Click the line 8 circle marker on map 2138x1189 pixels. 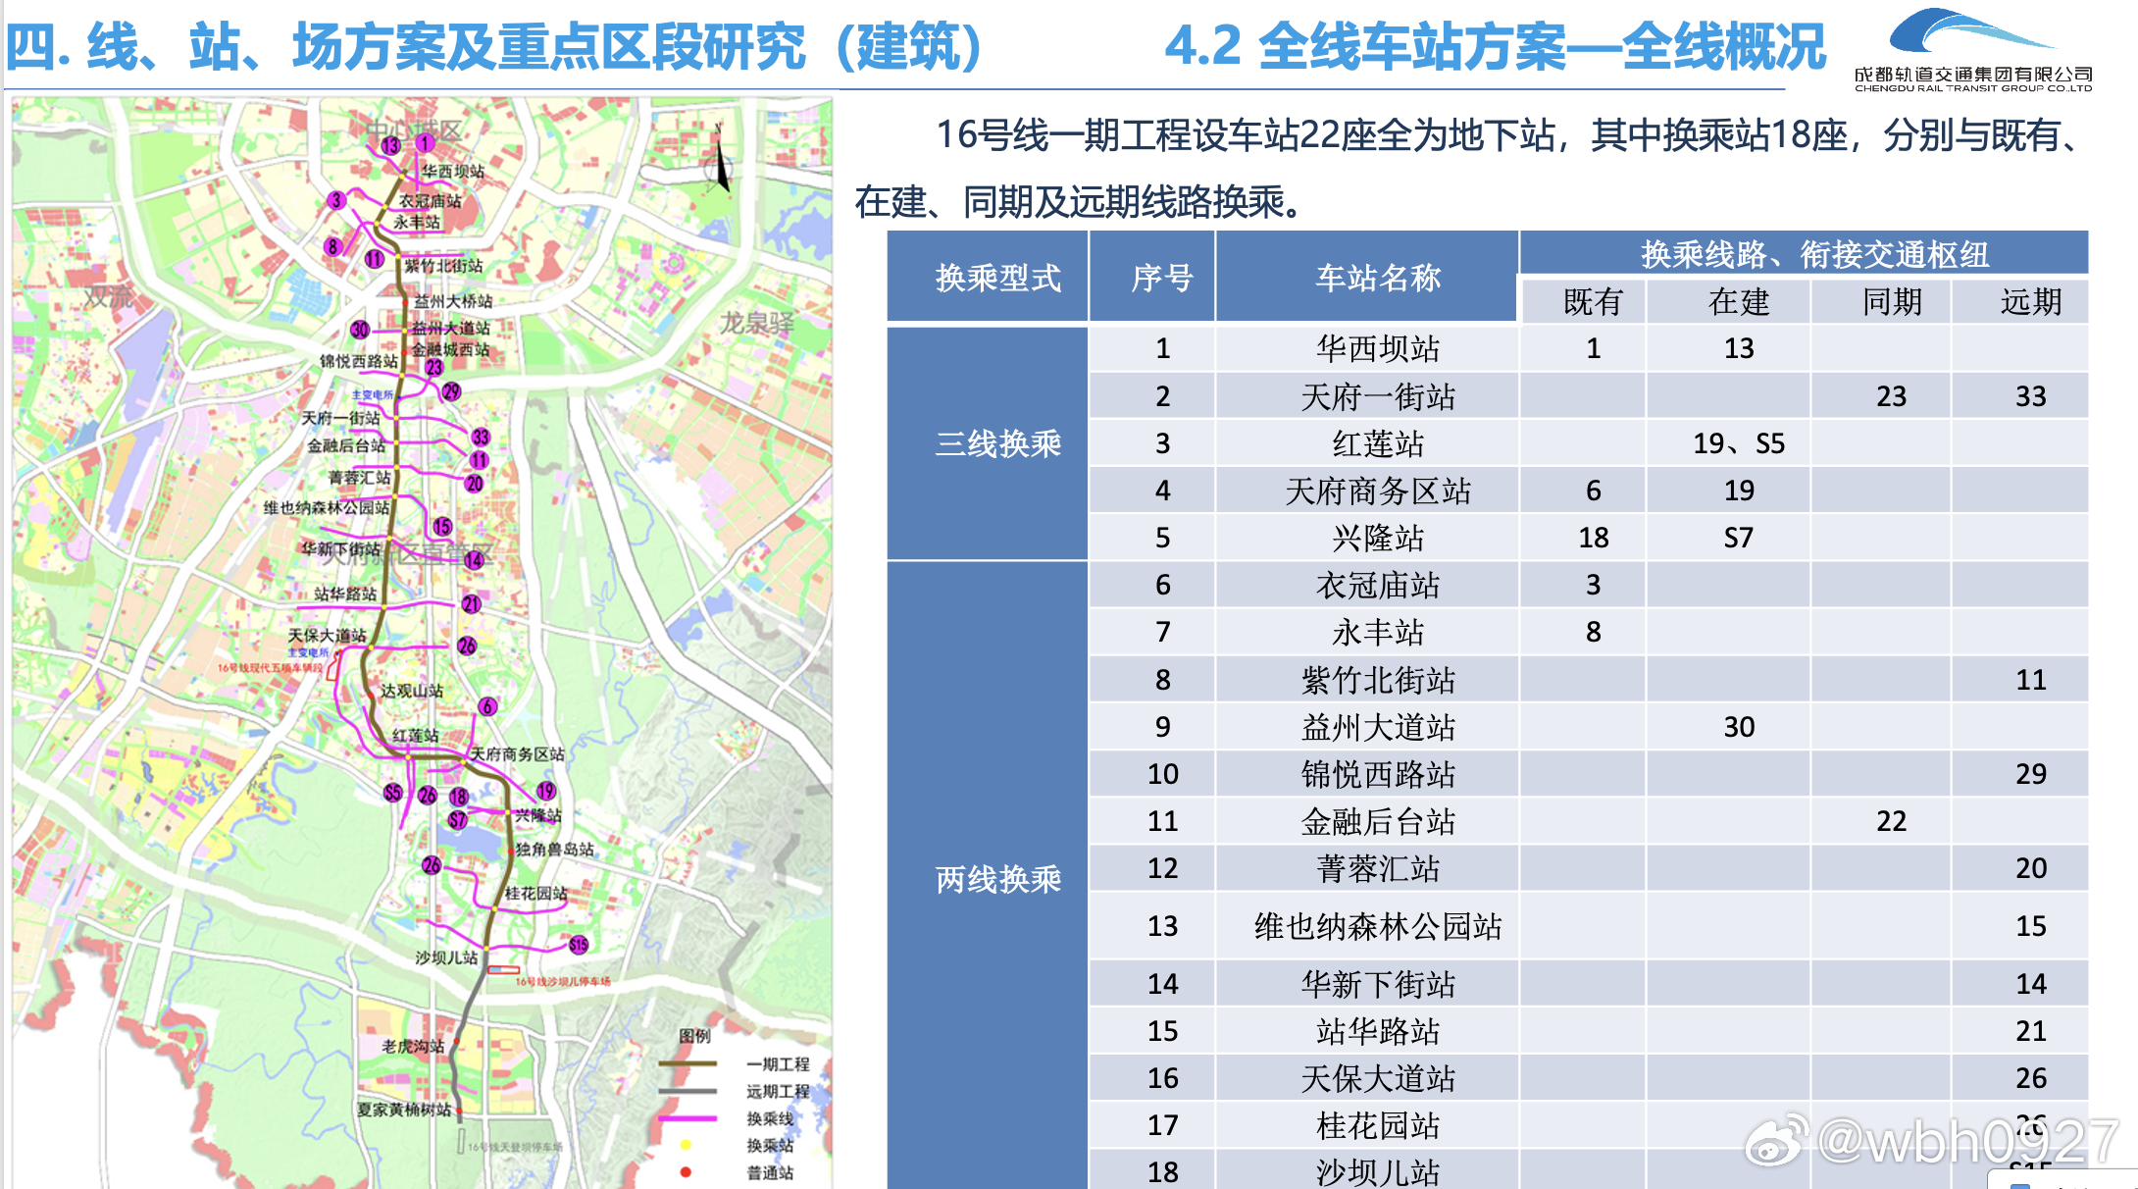[x=333, y=246]
